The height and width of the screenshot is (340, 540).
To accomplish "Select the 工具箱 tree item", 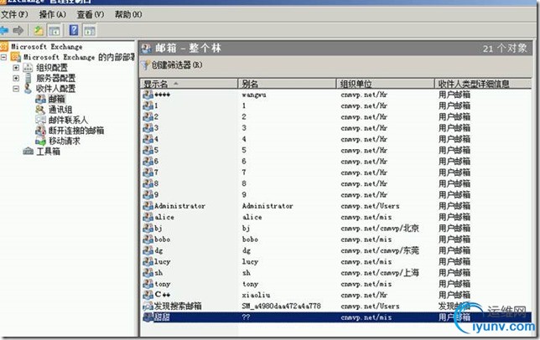I will (x=49, y=152).
